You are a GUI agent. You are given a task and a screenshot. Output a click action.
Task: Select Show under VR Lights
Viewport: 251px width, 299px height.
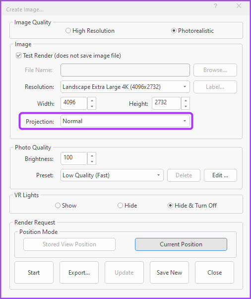click(58, 205)
